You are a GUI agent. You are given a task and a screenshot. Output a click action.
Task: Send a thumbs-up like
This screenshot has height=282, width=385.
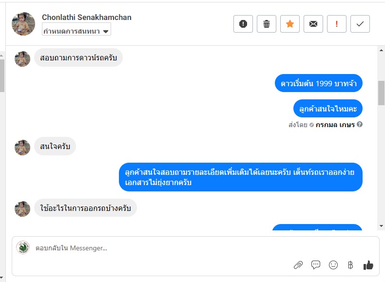(368, 265)
